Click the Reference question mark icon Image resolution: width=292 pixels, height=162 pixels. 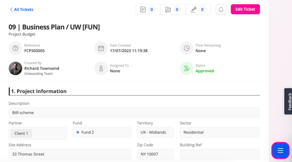pos(15,48)
